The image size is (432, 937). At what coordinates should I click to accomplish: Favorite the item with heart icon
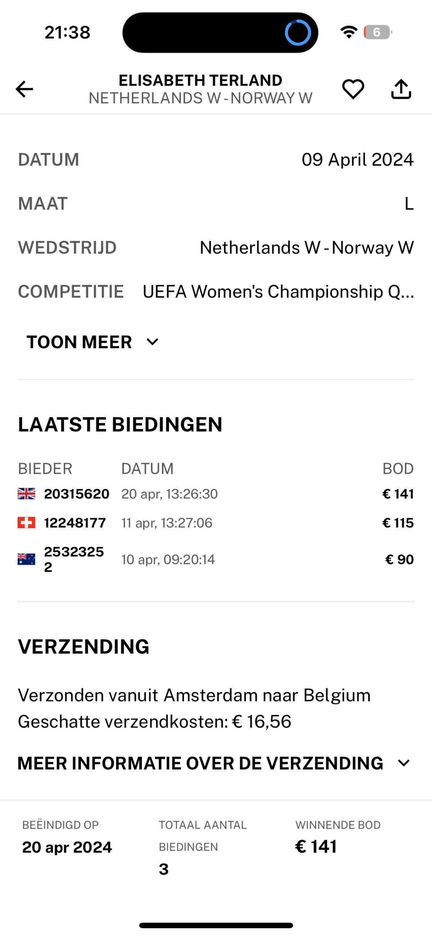tap(353, 89)
